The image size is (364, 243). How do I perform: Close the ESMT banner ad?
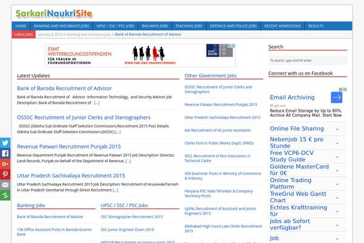click(234, 46)
